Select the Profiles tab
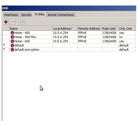 pos(40,14)
